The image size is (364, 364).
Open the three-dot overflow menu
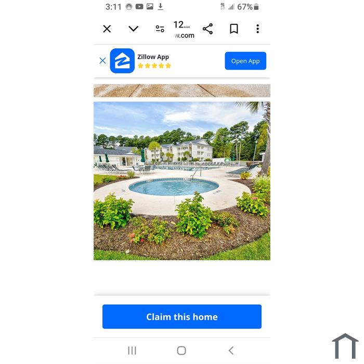click(x=257, y=29)
